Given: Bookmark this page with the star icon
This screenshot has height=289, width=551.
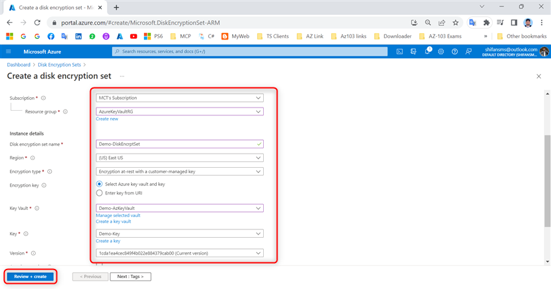Looking at the screenshot, I should (x=456, y=23).
